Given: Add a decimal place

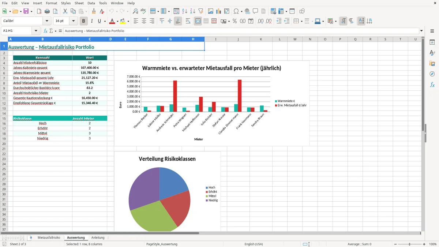Looking at the screenshot, I should point(260,21).
